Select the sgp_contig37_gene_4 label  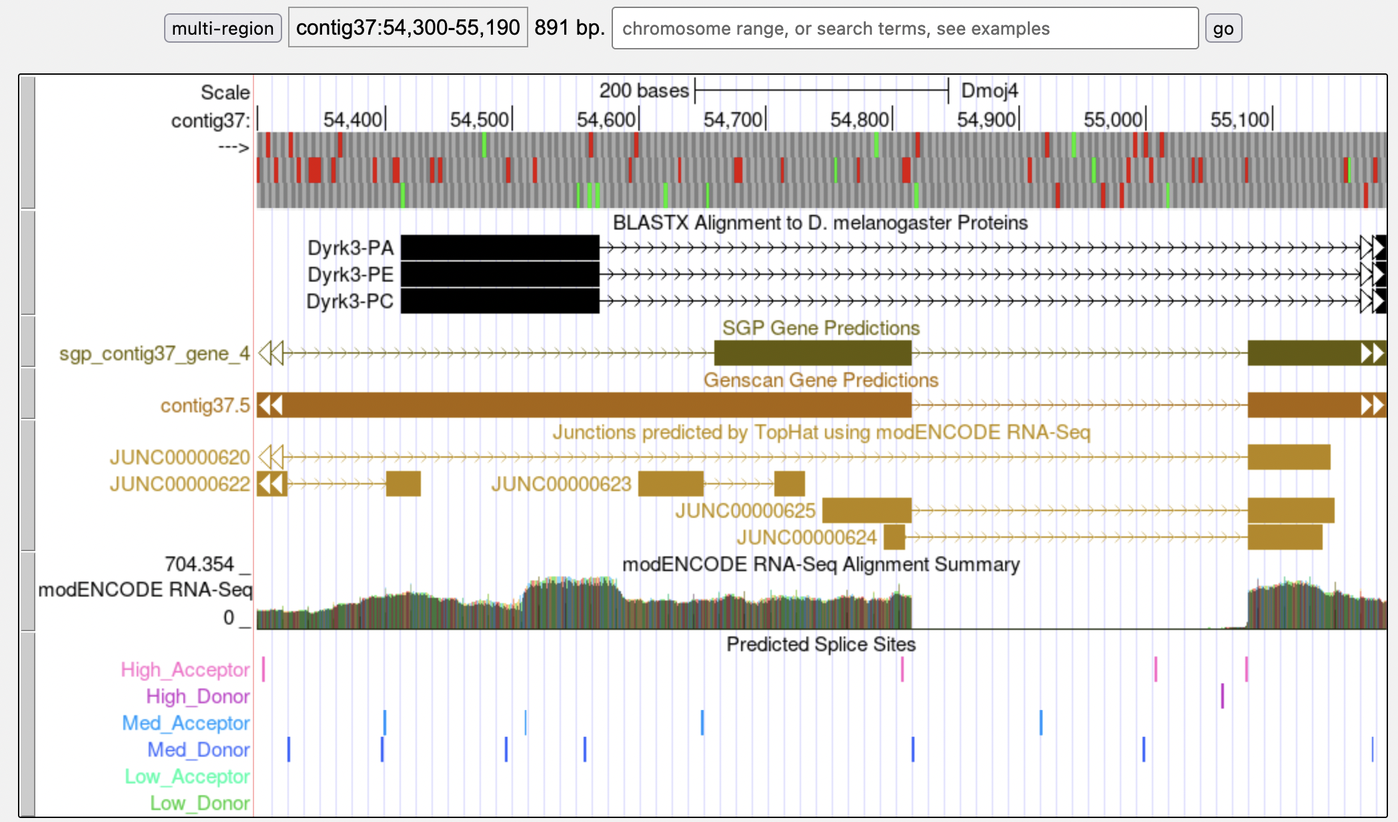(154, 354)
